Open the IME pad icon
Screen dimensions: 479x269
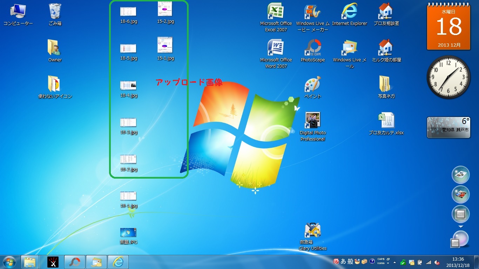pyautogui.click(x=357, y=262)
